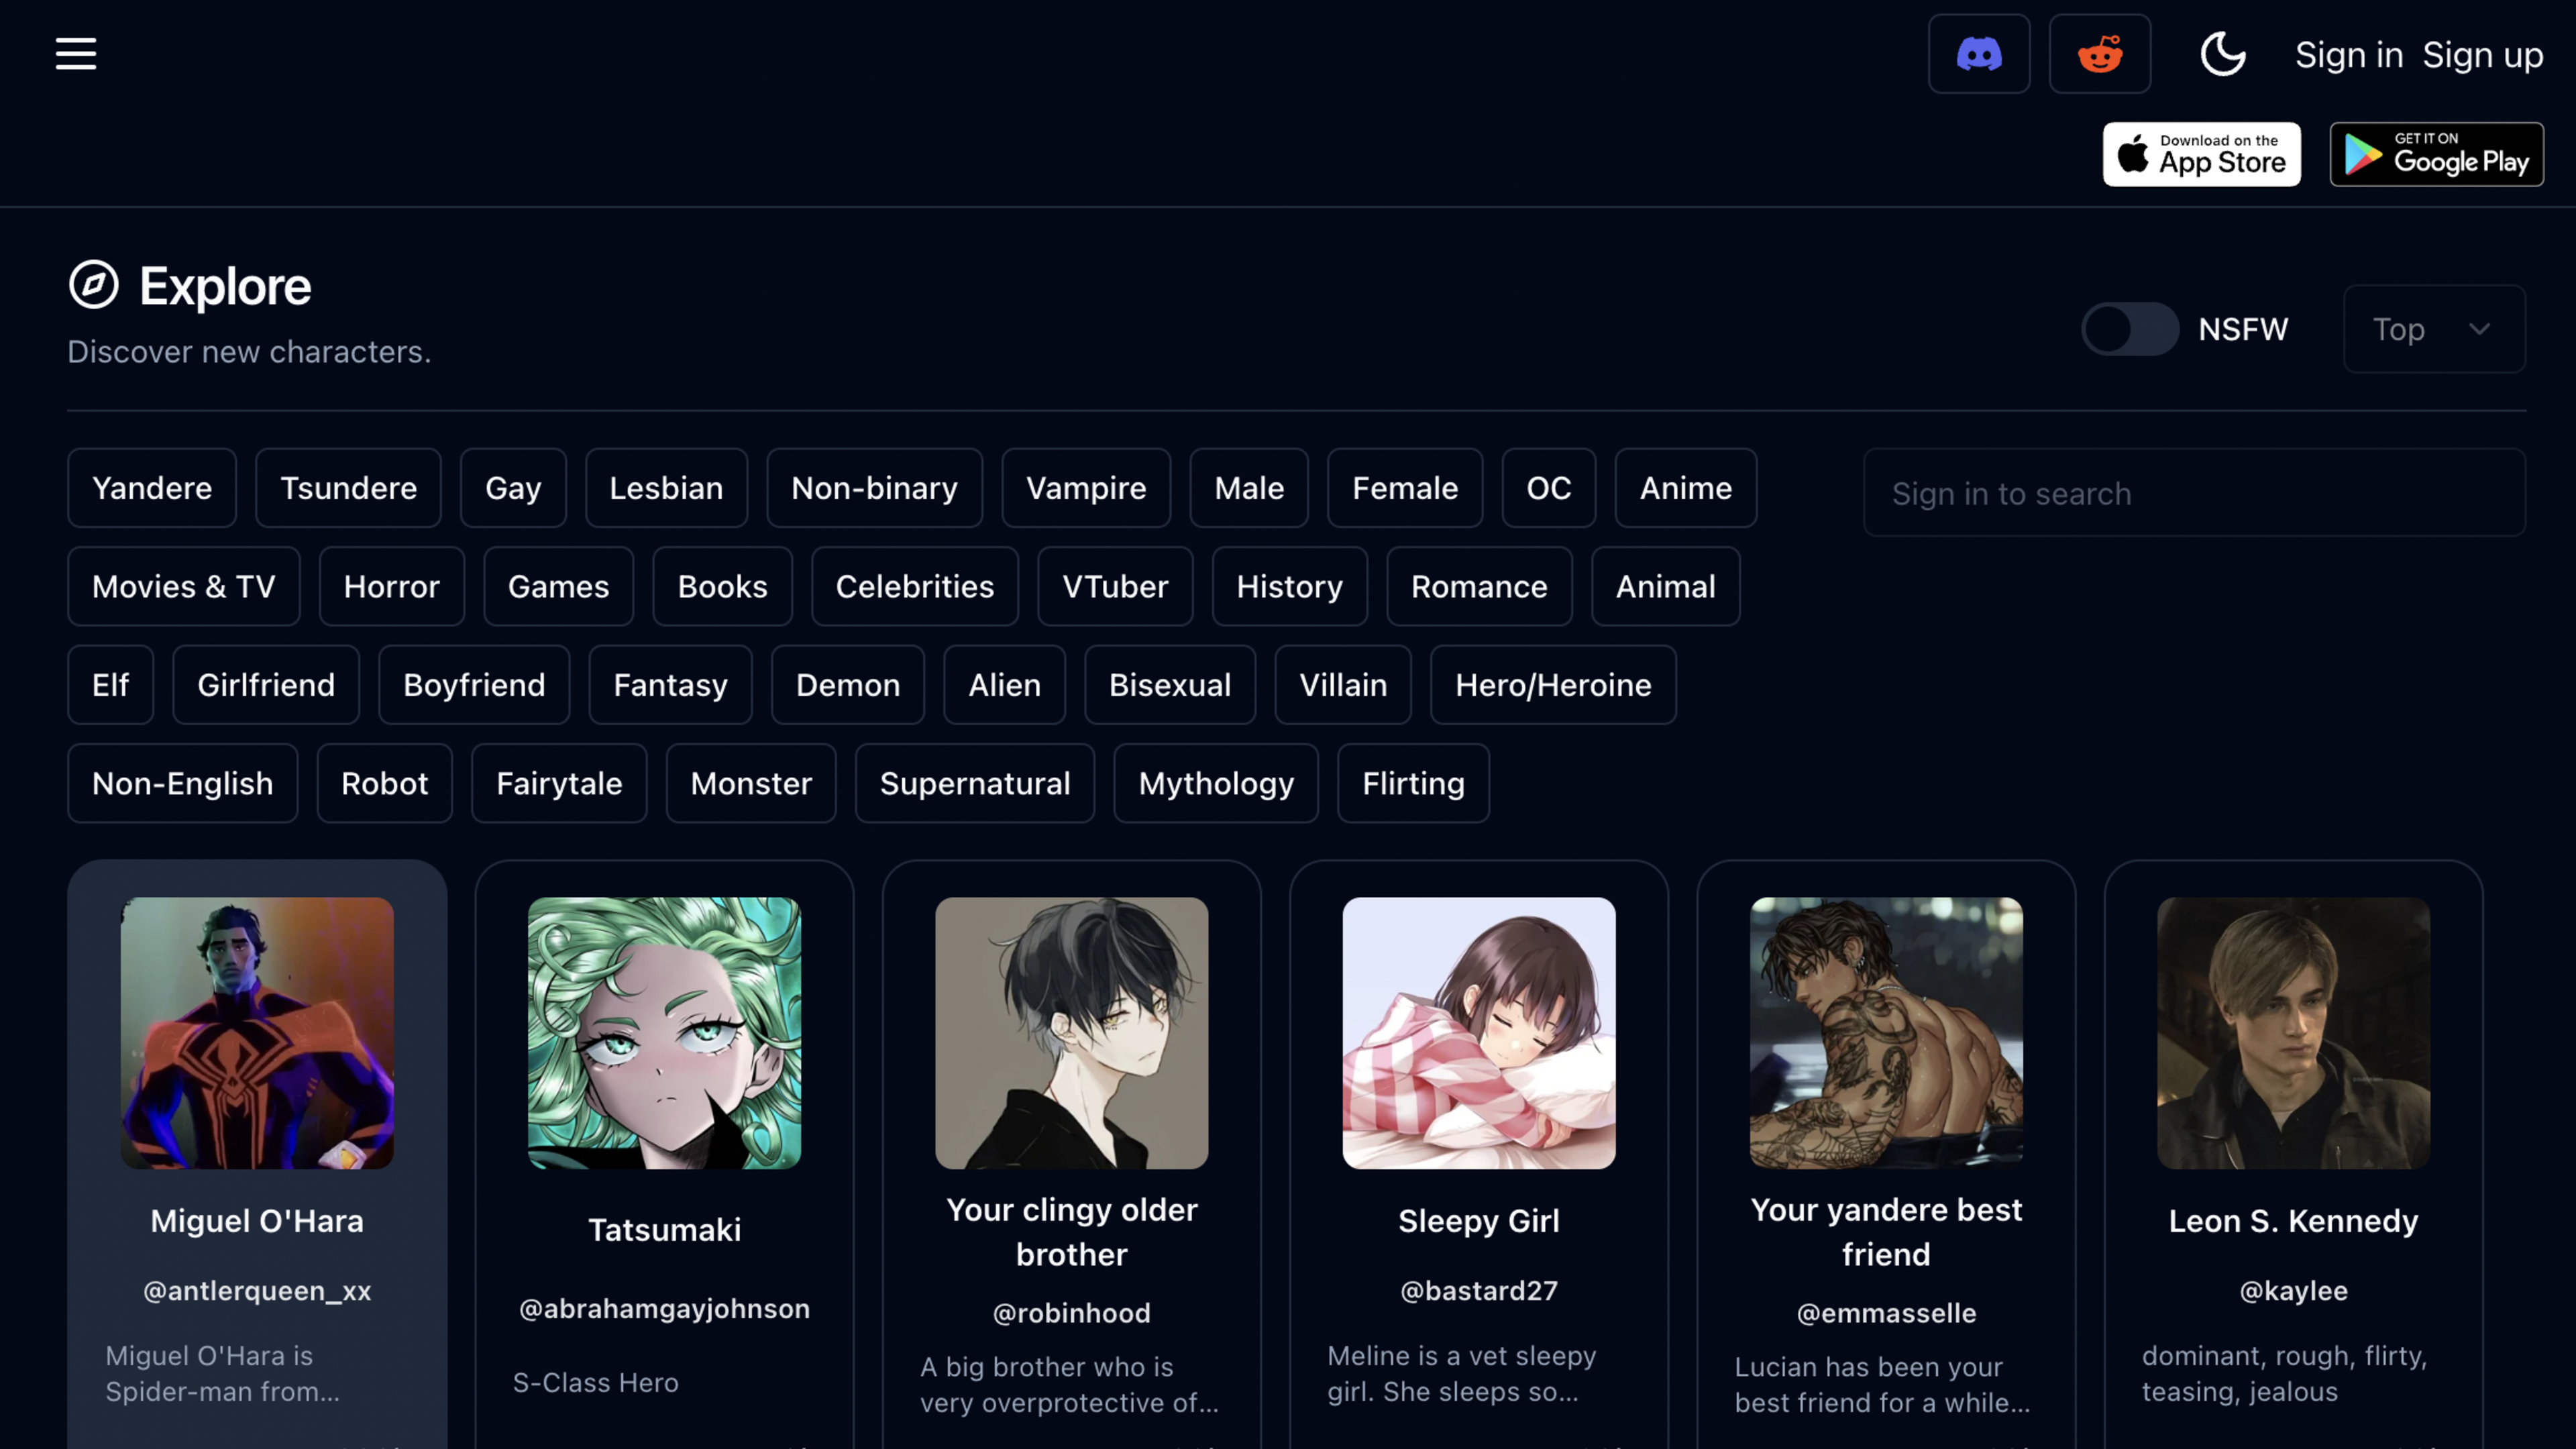Visit creator @antlerqueen_xx profile

[x=257, y=1291]
